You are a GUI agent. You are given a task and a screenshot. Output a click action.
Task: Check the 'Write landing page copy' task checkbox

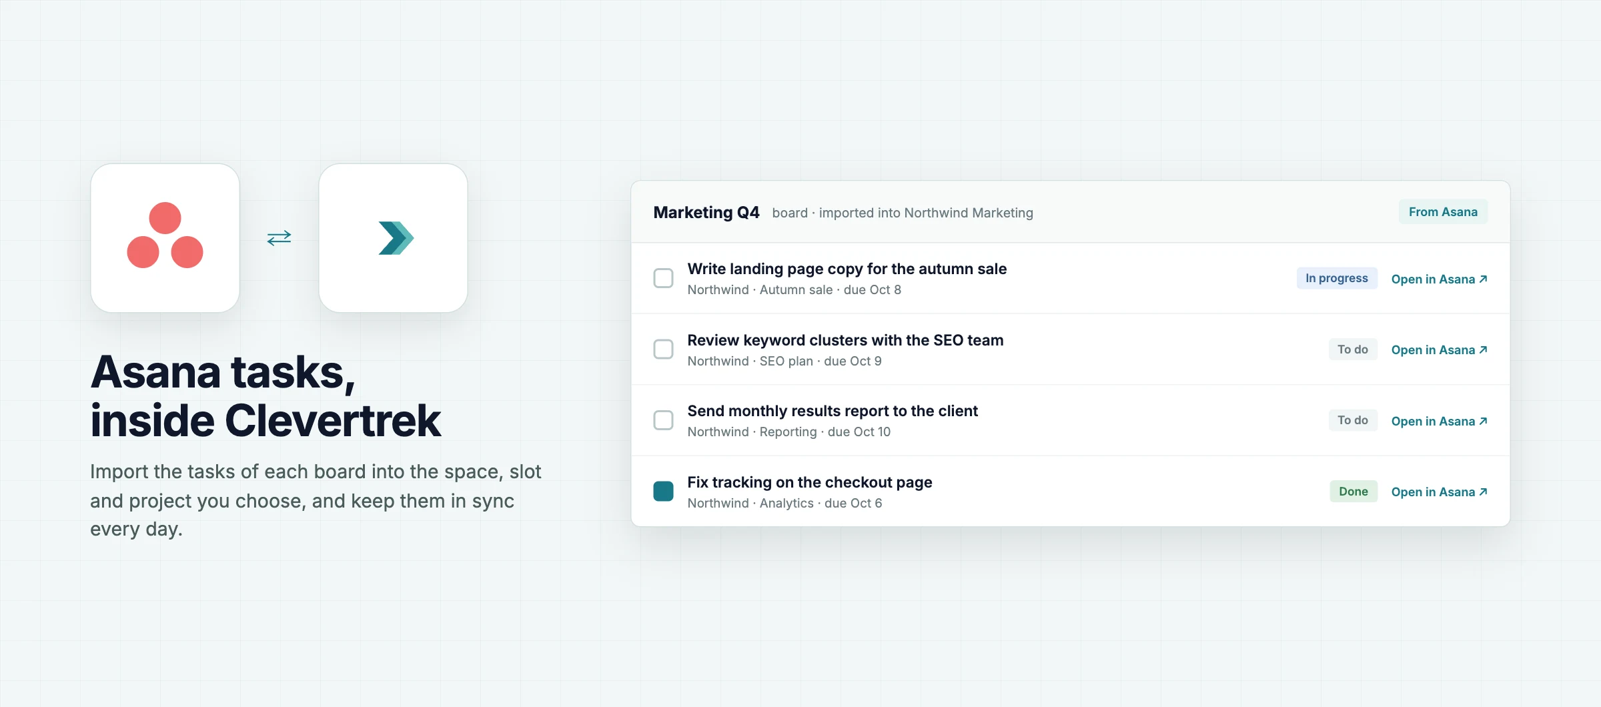(x=663, y=278)
